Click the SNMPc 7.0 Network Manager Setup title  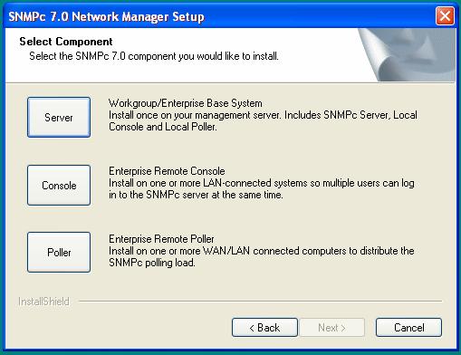point(106,16)
